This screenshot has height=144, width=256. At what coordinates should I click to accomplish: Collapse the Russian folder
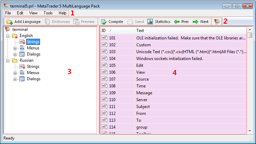(x=8, y=61)
